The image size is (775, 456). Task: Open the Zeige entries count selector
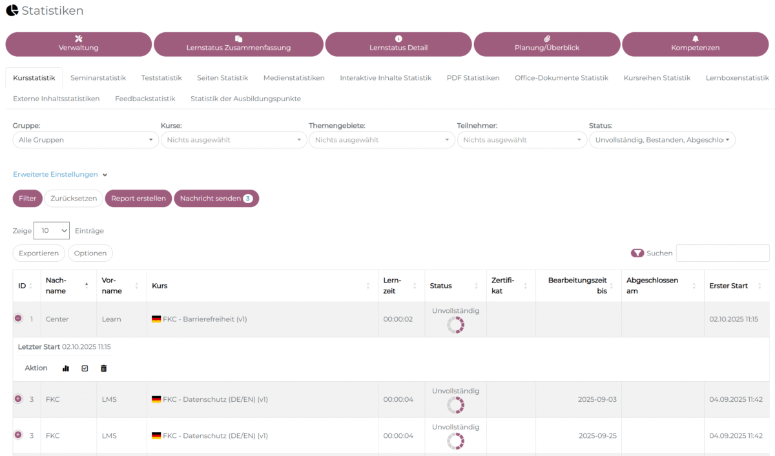point(51,231)
